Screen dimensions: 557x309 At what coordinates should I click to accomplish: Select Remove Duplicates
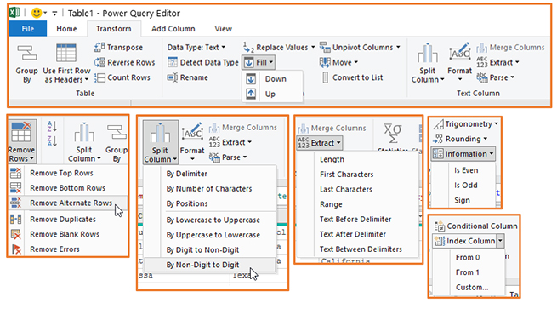click(x=67, y=219)
